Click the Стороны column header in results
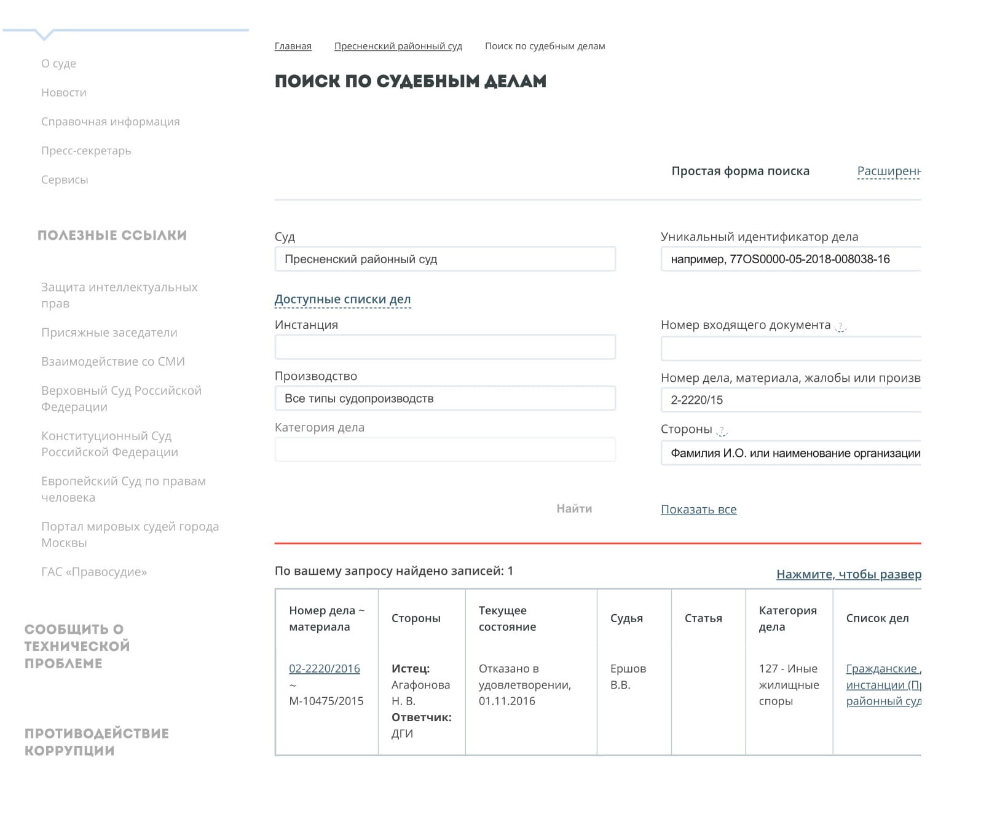This screenshot has height=814, width=981. point(416,618)
